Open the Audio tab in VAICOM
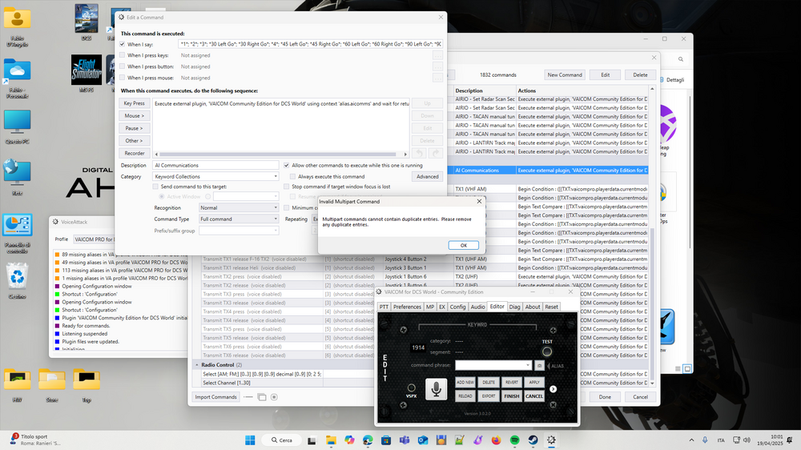 pos(477,307)
